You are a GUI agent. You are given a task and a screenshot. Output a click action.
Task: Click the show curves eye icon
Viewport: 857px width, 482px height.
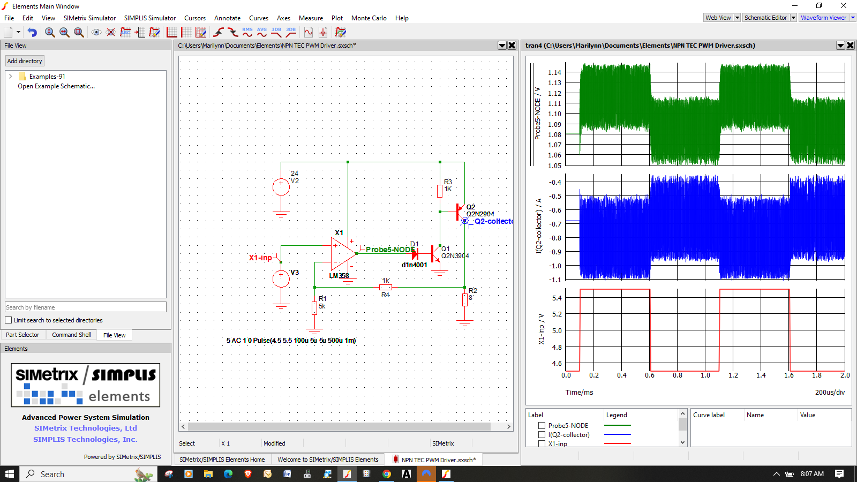point(96,32)
